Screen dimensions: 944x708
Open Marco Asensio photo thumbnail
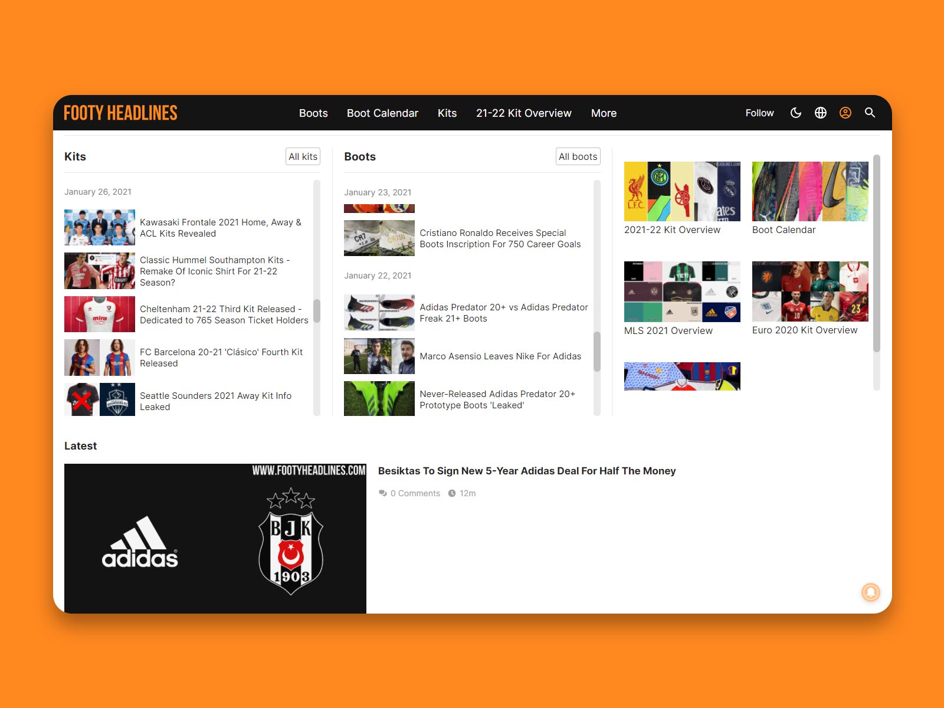379,356
